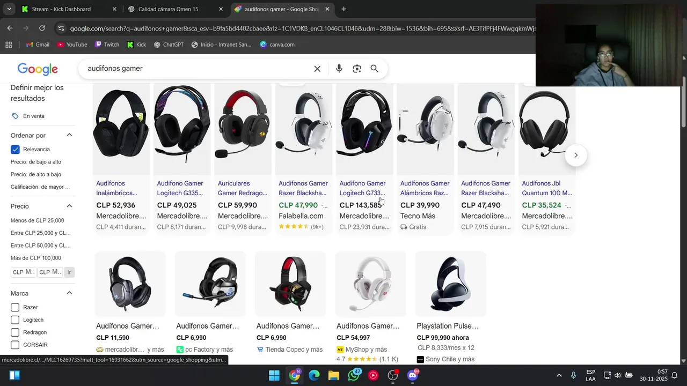The height and width of the screenshot is (386, 687).
Task: Open the apps grid in bookmarks bar
Action: point(9,44)
